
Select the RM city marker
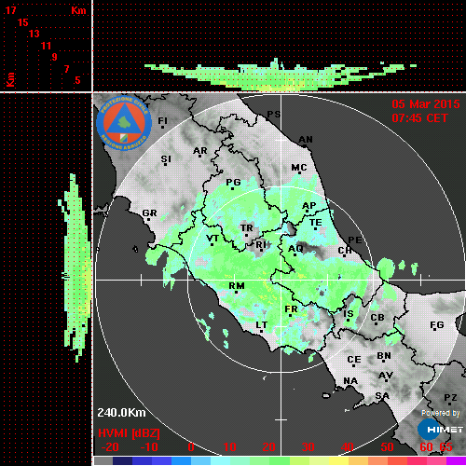pos(237,293)
